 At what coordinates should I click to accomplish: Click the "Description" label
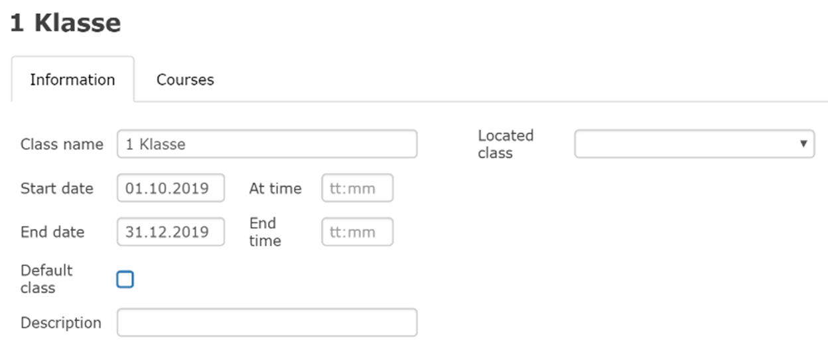pyautogui.click(x=61, y=322)
